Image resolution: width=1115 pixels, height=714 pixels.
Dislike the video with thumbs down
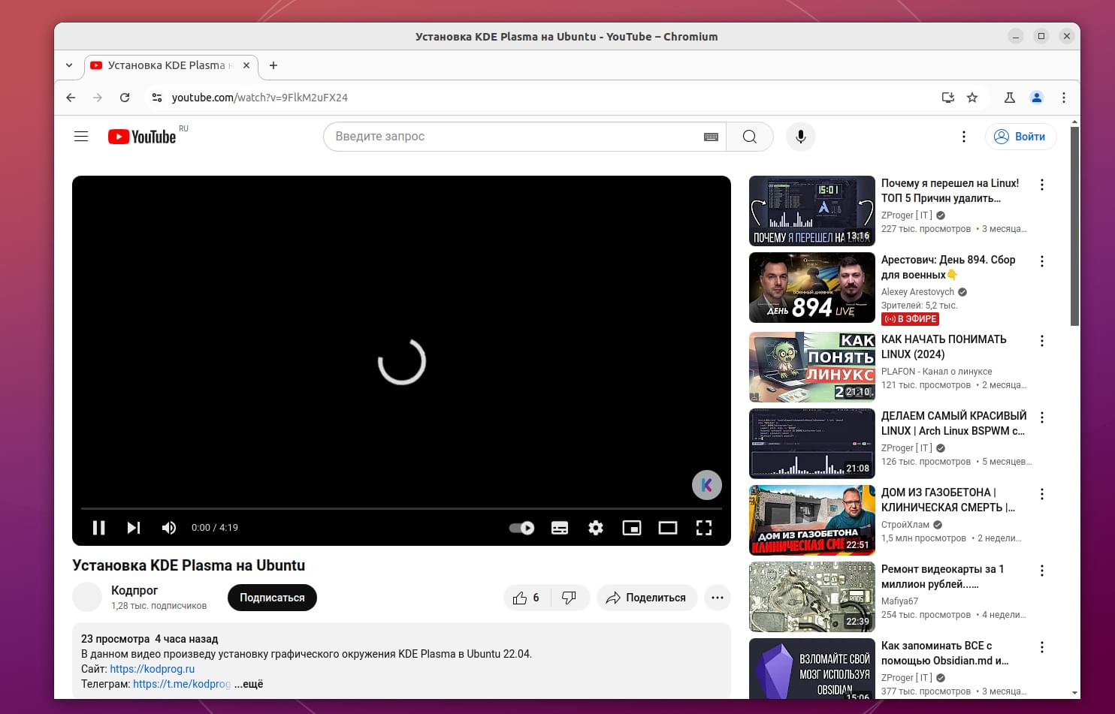570,598
